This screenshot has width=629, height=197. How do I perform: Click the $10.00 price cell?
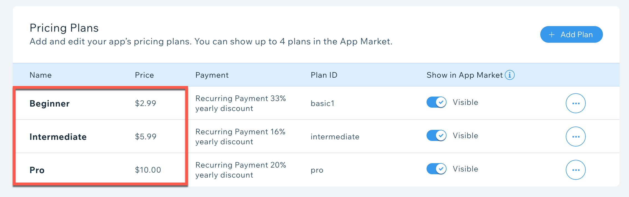pos(148,170)
